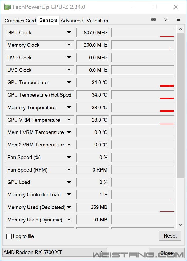Click the vertical scrollbar thumb

[180, 106]
